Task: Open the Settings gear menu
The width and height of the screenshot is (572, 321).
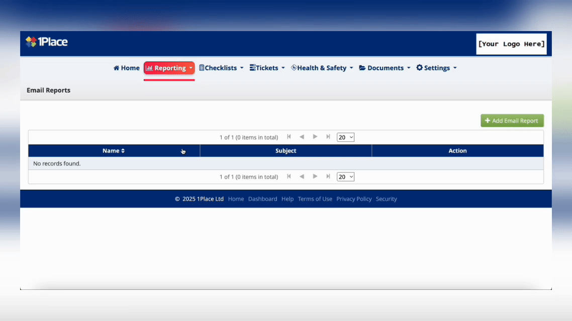Action: 436,68
